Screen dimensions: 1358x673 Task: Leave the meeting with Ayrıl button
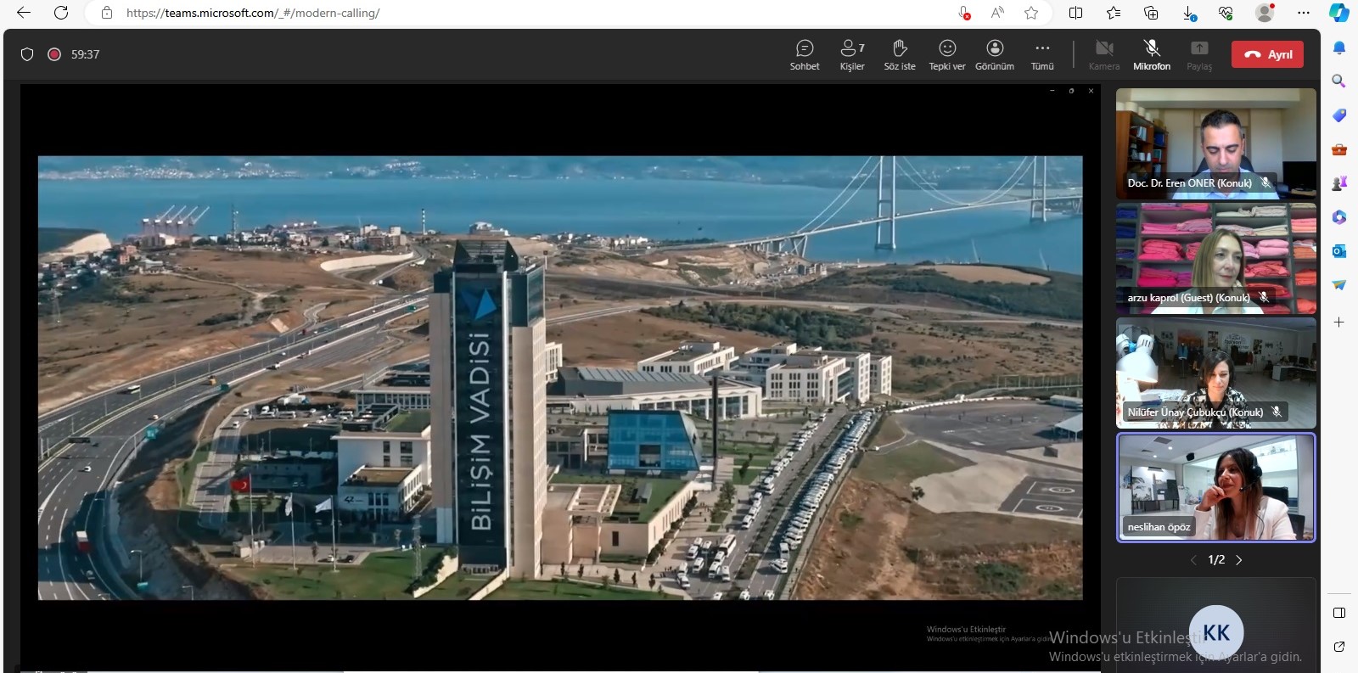(1267, 54)
